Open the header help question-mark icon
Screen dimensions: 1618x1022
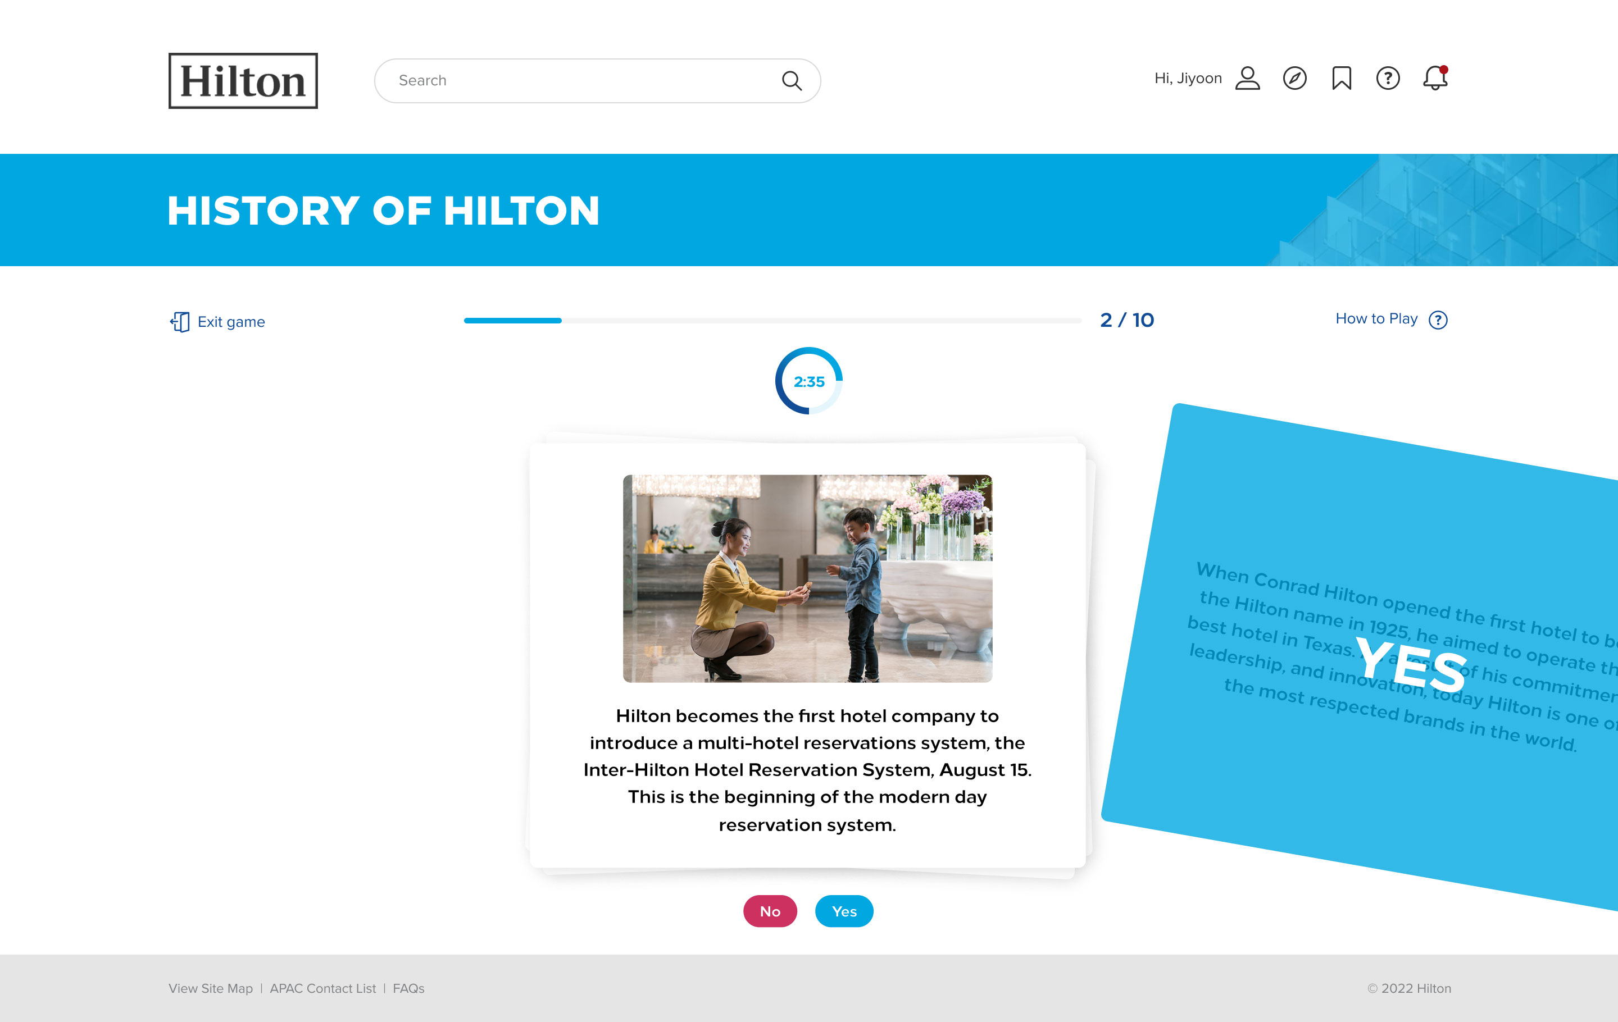(x=1388, y=78)
